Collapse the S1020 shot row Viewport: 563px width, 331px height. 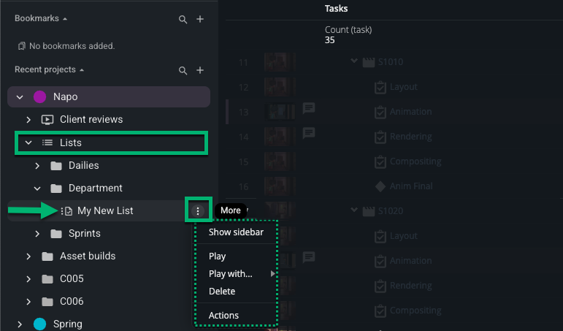click(354, 210)
